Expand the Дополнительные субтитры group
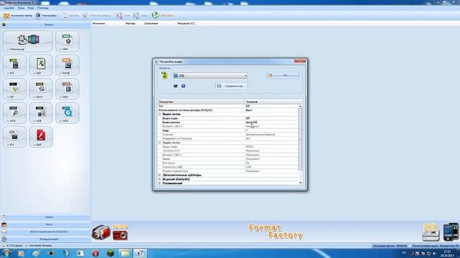 click(x=160, y=175)
